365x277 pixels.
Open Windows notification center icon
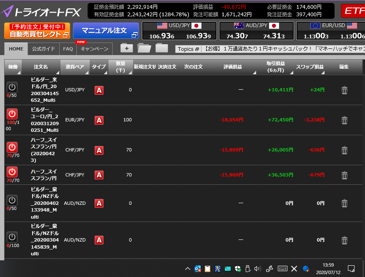(x=351, y=268)
